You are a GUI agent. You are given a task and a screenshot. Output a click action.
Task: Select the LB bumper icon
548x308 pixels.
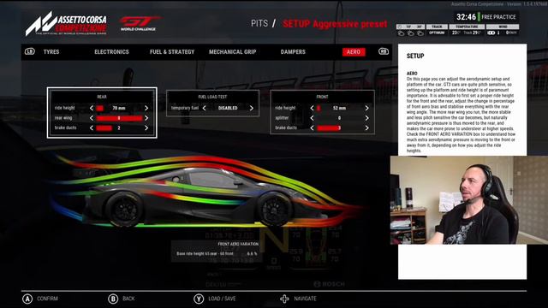(30, 51)
